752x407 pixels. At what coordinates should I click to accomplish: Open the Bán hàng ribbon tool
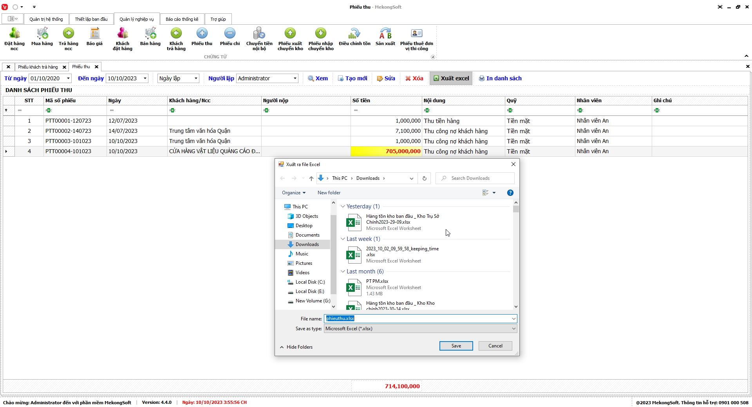[x=150, y=37]
